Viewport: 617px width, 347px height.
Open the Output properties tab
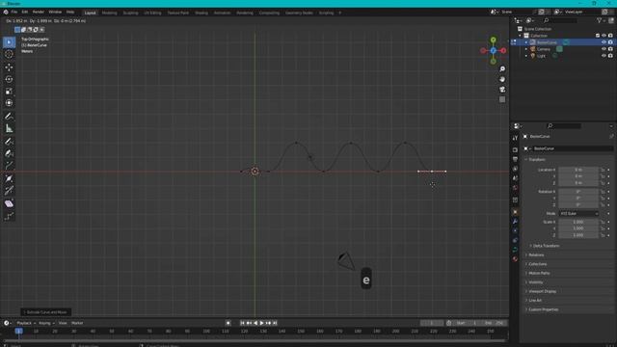click(x=515, y=159)
